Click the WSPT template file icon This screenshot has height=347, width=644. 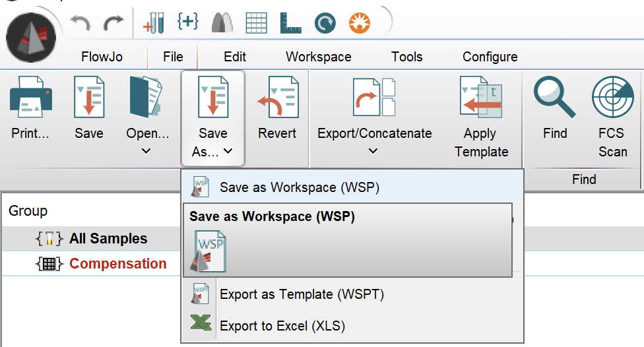[x=201, y=294]
